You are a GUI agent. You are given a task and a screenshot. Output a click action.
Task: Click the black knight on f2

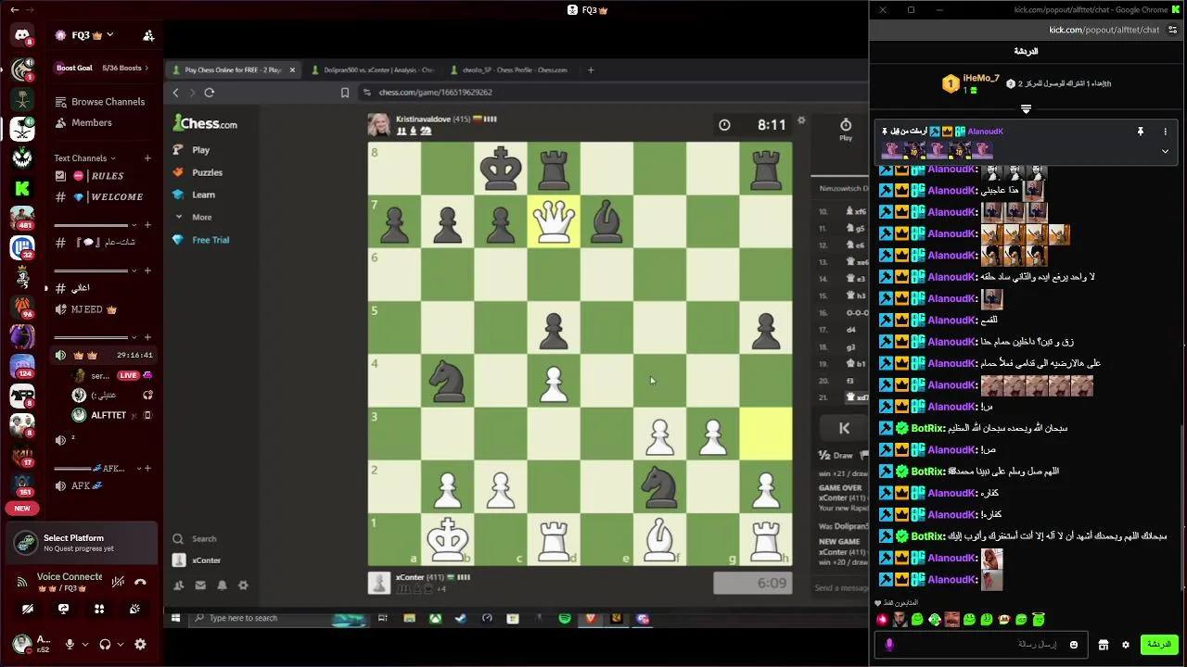[660, 486]
